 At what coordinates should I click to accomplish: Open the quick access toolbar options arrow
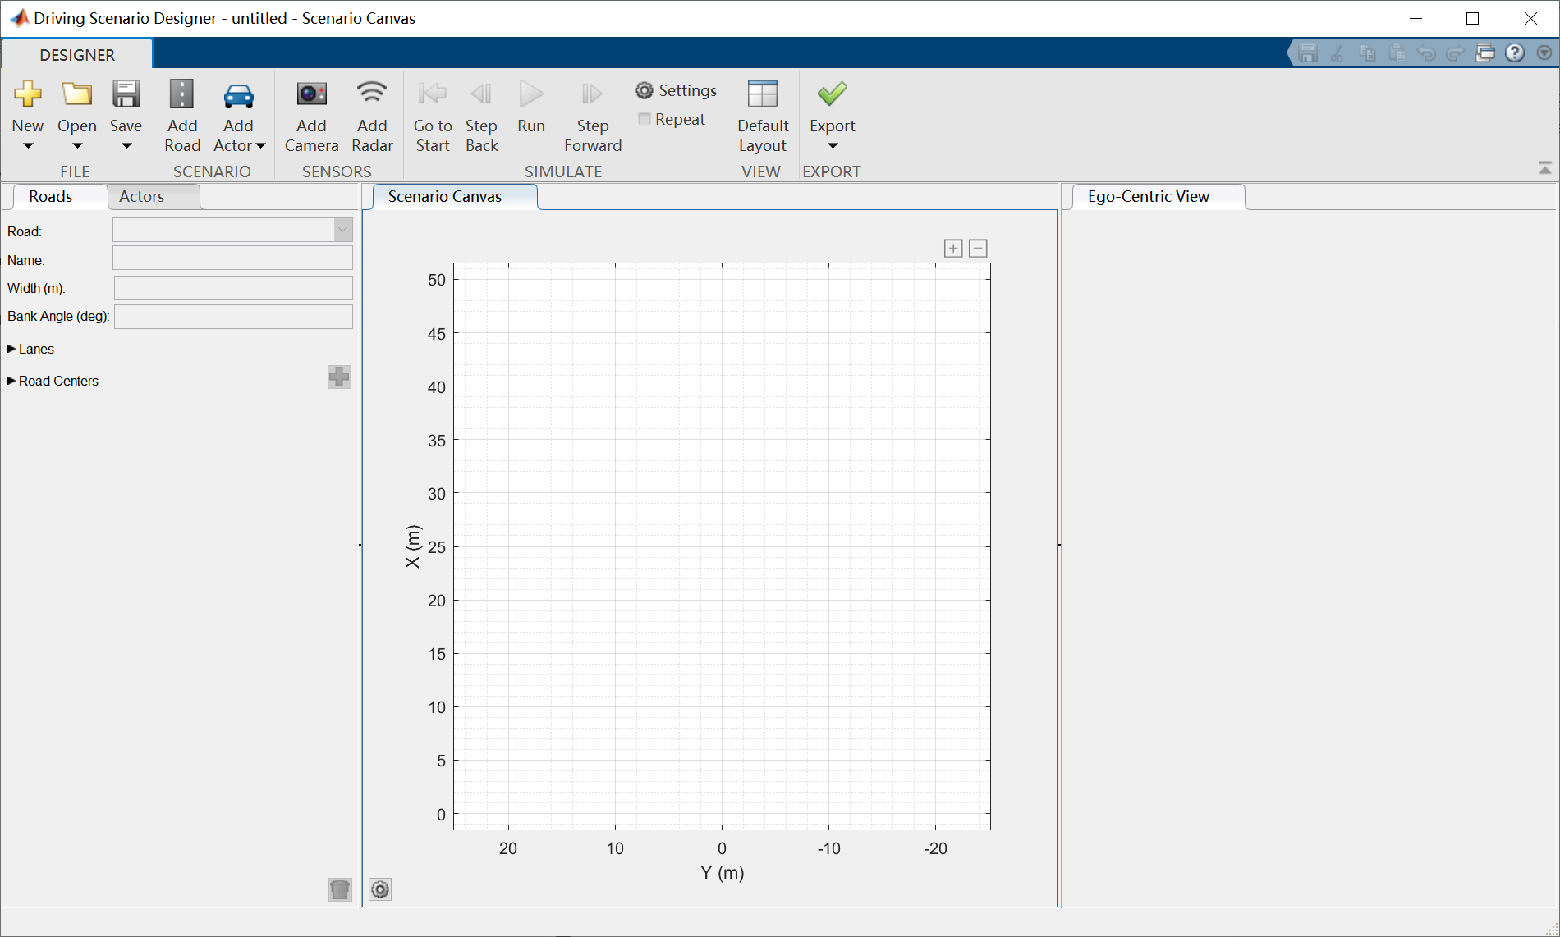tap(1544, 53)
